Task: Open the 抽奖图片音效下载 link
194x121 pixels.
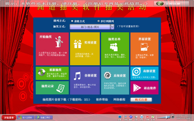Action: coord(67,99)
